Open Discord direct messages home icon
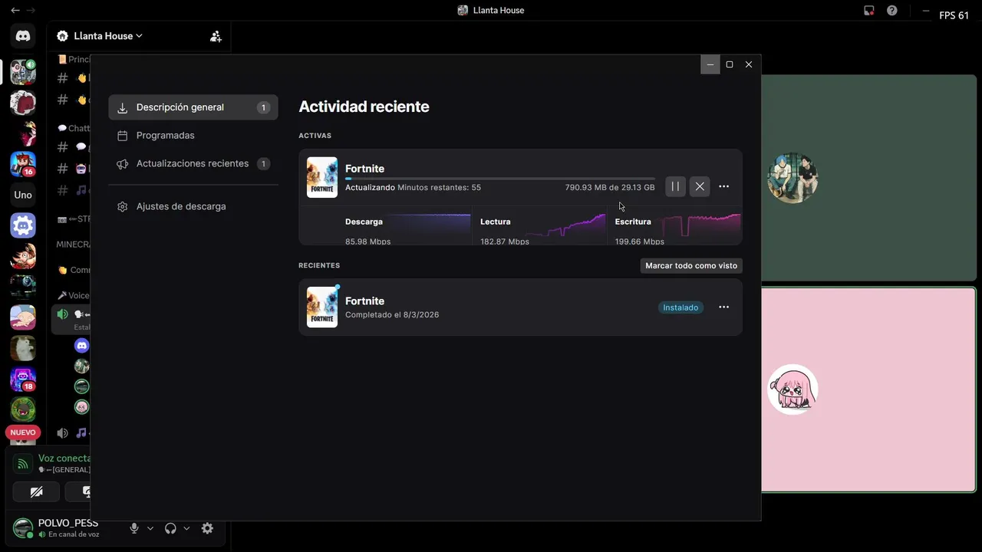The height and width of the screenshot is (552, 982). click(x=23, y=36)
